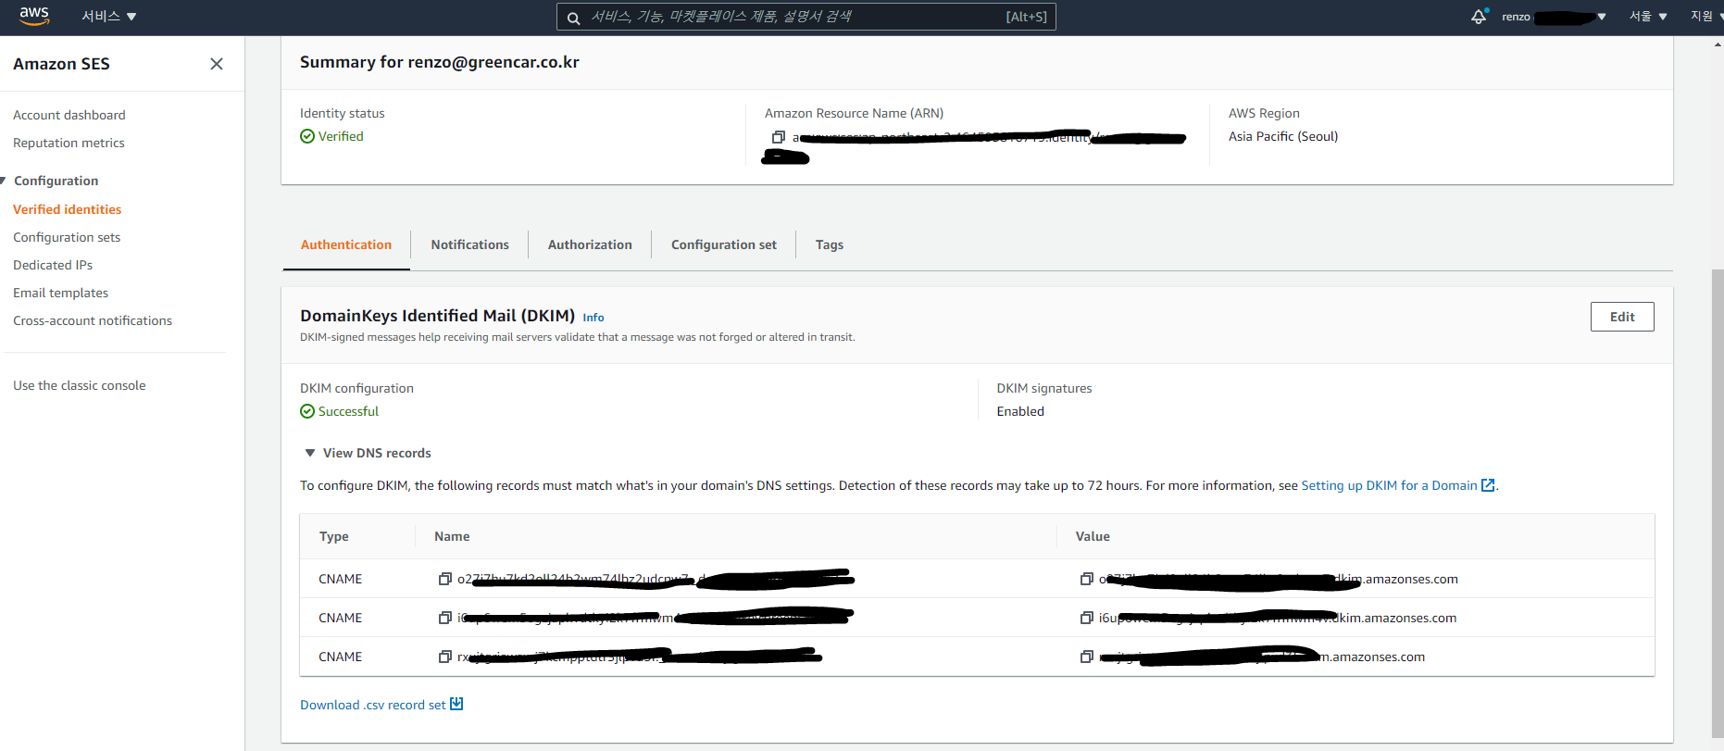This screenshot has height=751, width=1724.
Task: Click Use the classic console
Action: (x=79, y=385)
